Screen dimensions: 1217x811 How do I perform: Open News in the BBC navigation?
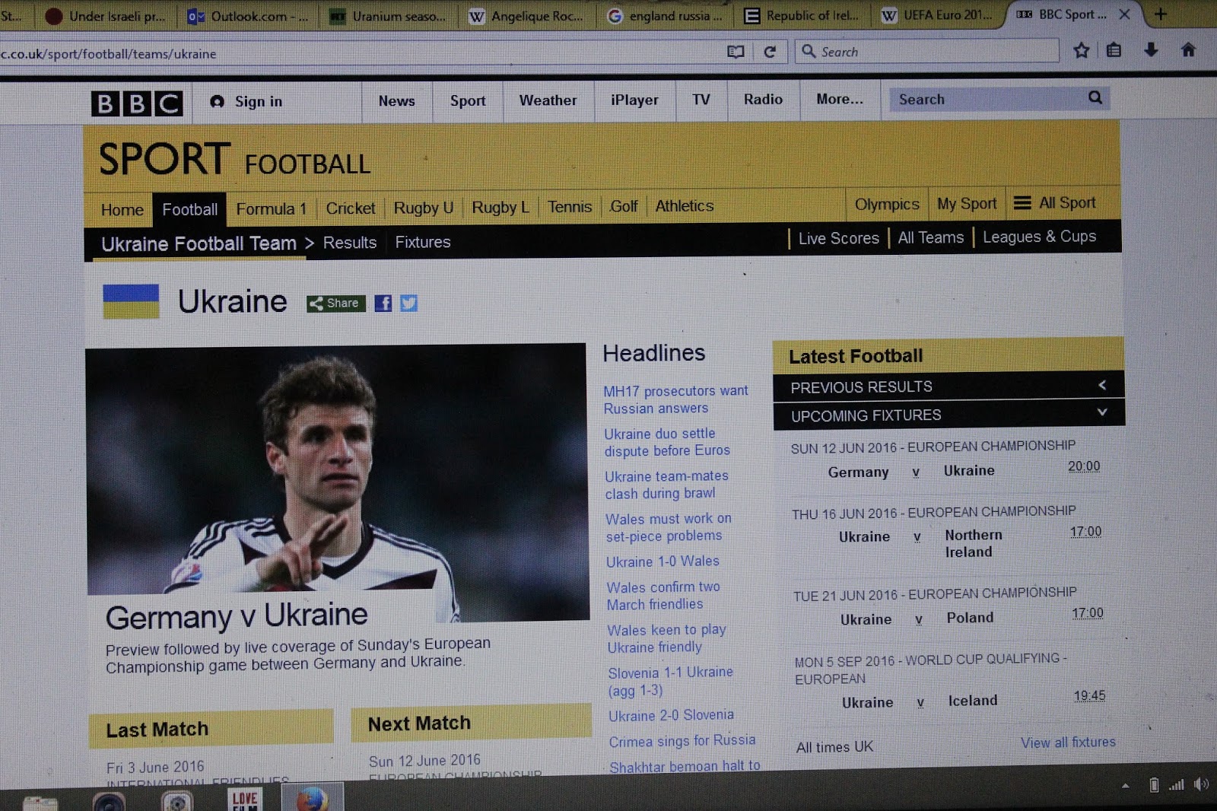tap(397, 100)
